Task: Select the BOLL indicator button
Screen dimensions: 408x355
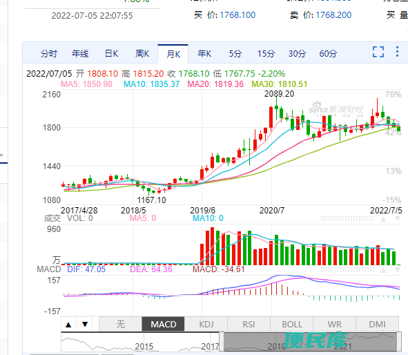Action: 292,325
